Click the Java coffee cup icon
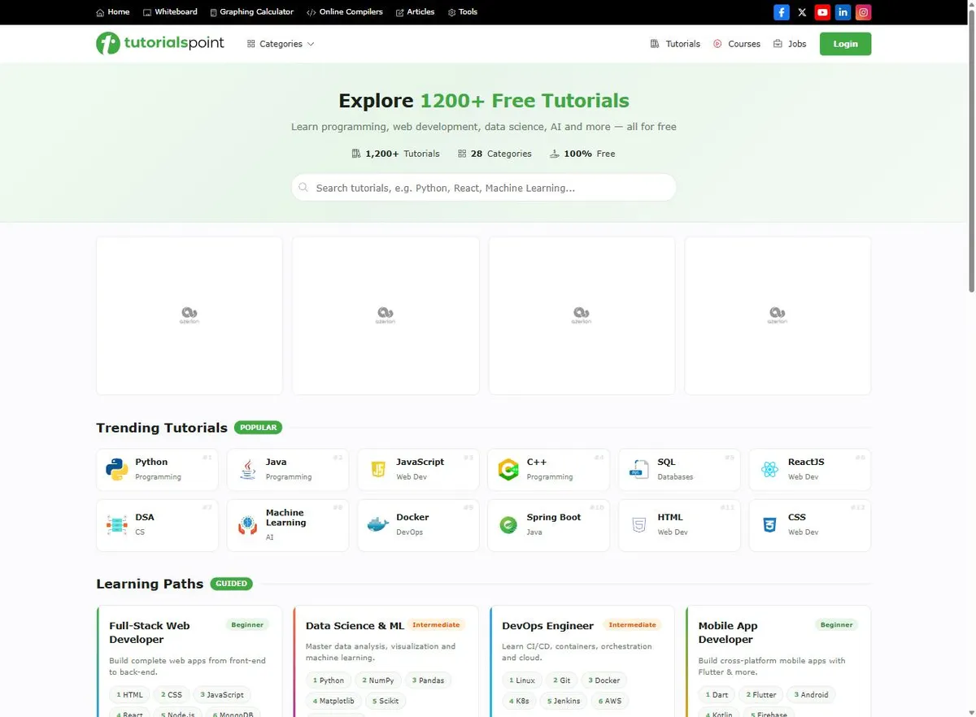This screenshot has width=976, height=717. (x=247, y=469)
